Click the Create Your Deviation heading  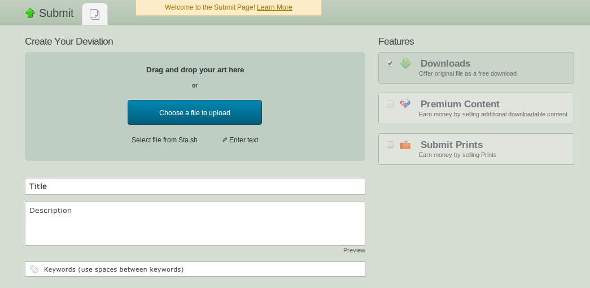click(x=69, y=41)
